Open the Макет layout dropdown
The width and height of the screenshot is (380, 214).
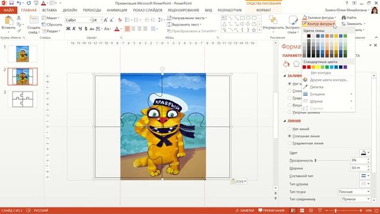(50, 18)
